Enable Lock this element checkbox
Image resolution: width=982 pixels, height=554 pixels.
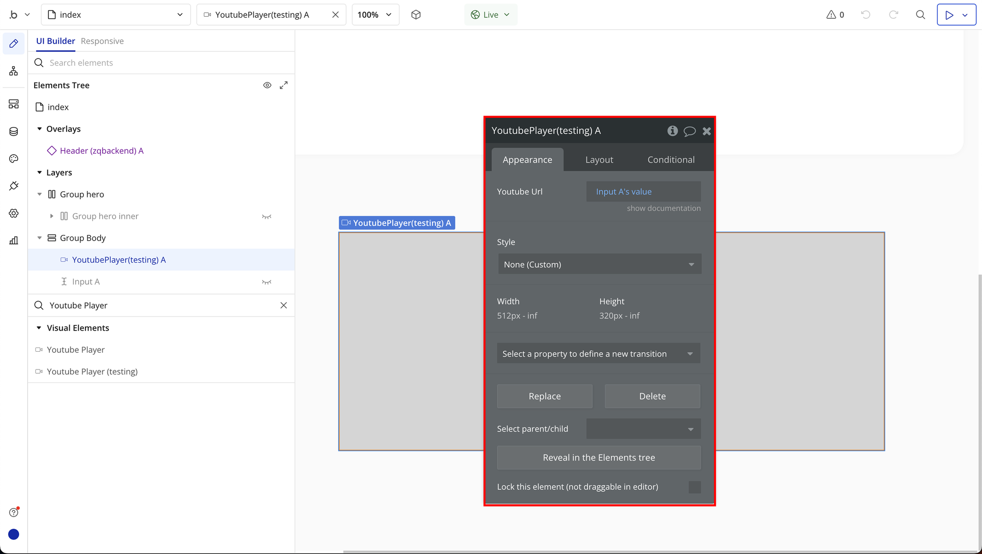(x=694, y=487)
